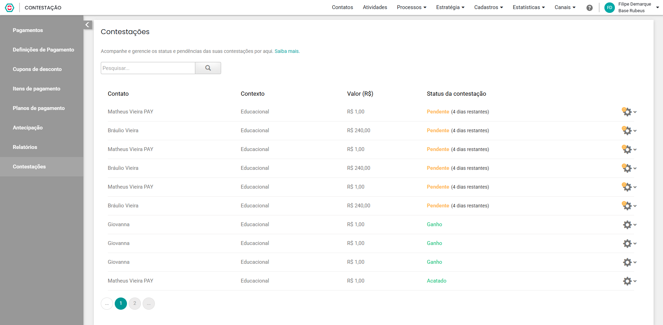
Task: Expand the Estatísticas dropdown menu
Action: coord(529,7)
